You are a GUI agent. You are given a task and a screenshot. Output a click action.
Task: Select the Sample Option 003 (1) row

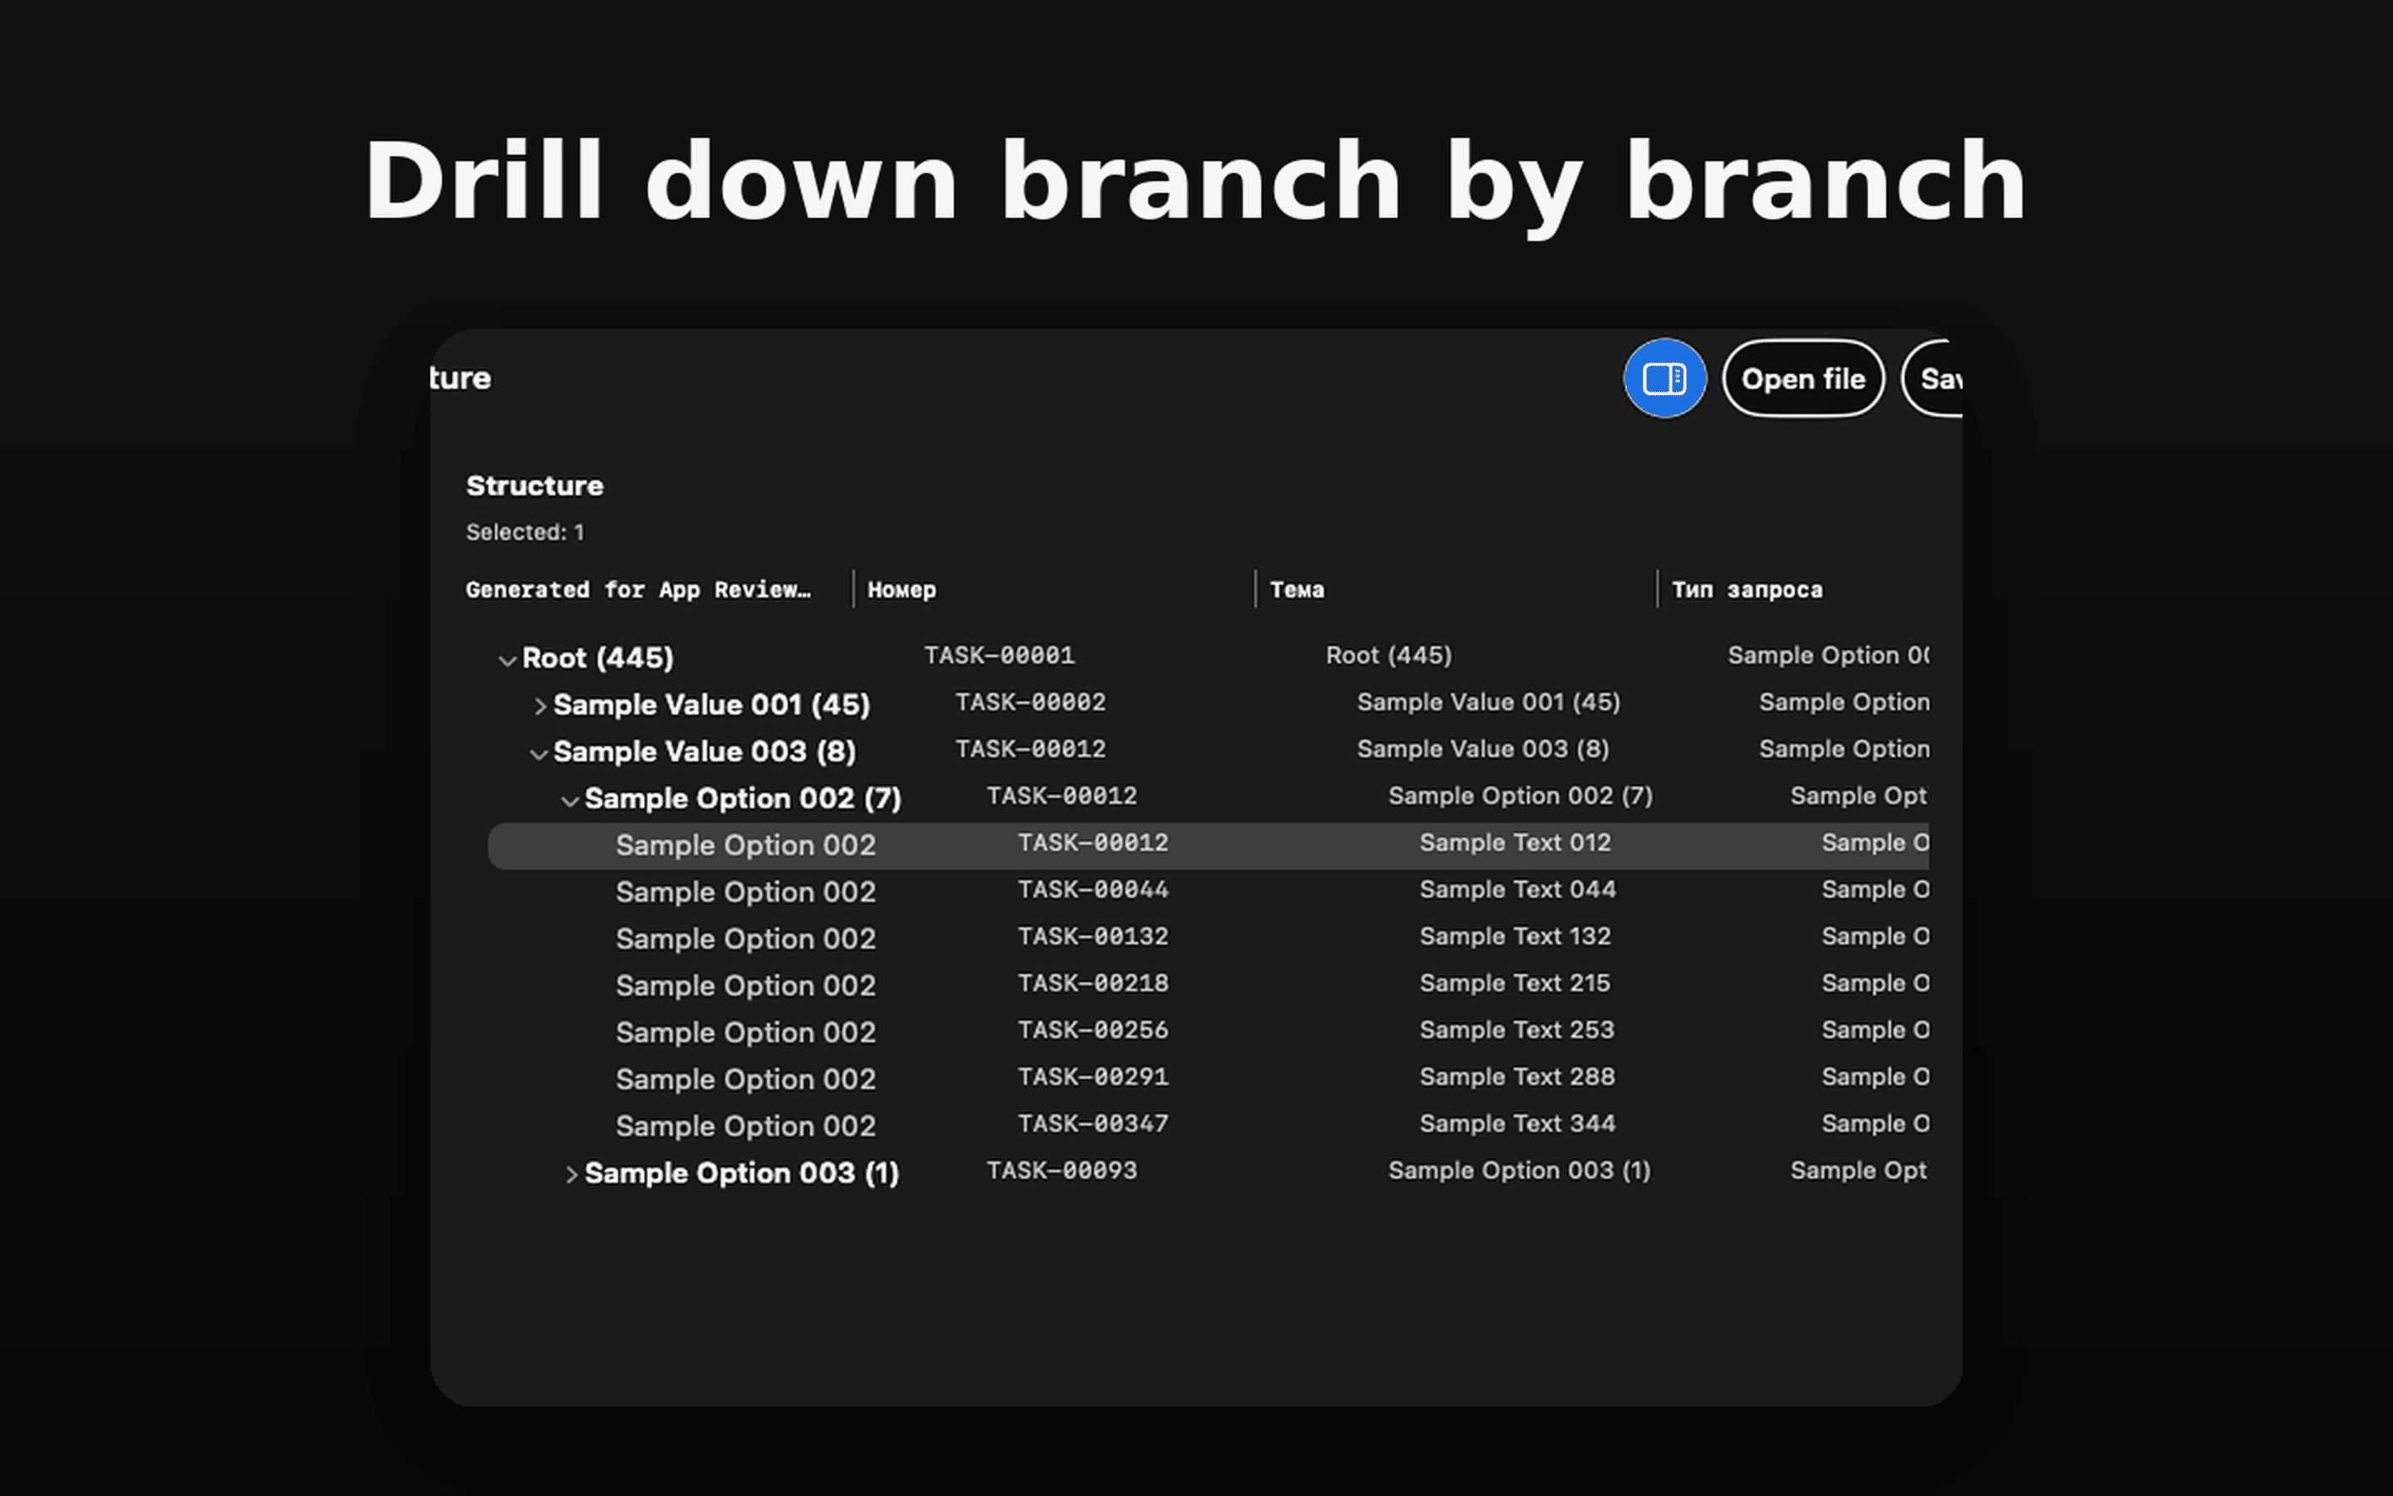(x=742, y=1174)
